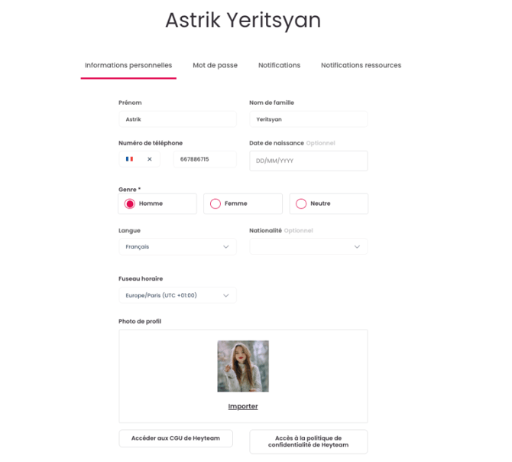Open the Langue dropdown showing Français
512x462 pixels.
click(x=177, y=247)
